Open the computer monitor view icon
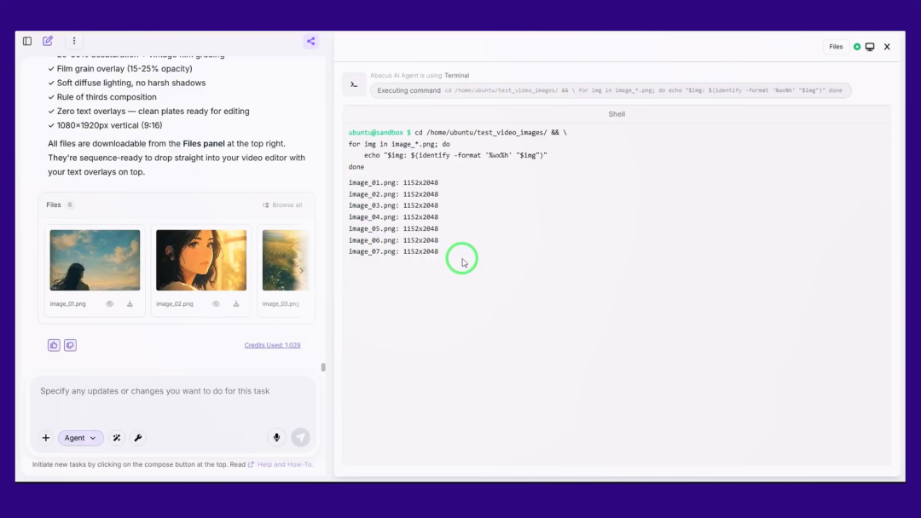Image resolution: width=921 pixels, height=518 pixels. [x=870, y=47]
